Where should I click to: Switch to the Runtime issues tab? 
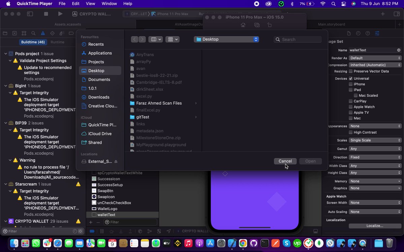[x=58, y=42]
